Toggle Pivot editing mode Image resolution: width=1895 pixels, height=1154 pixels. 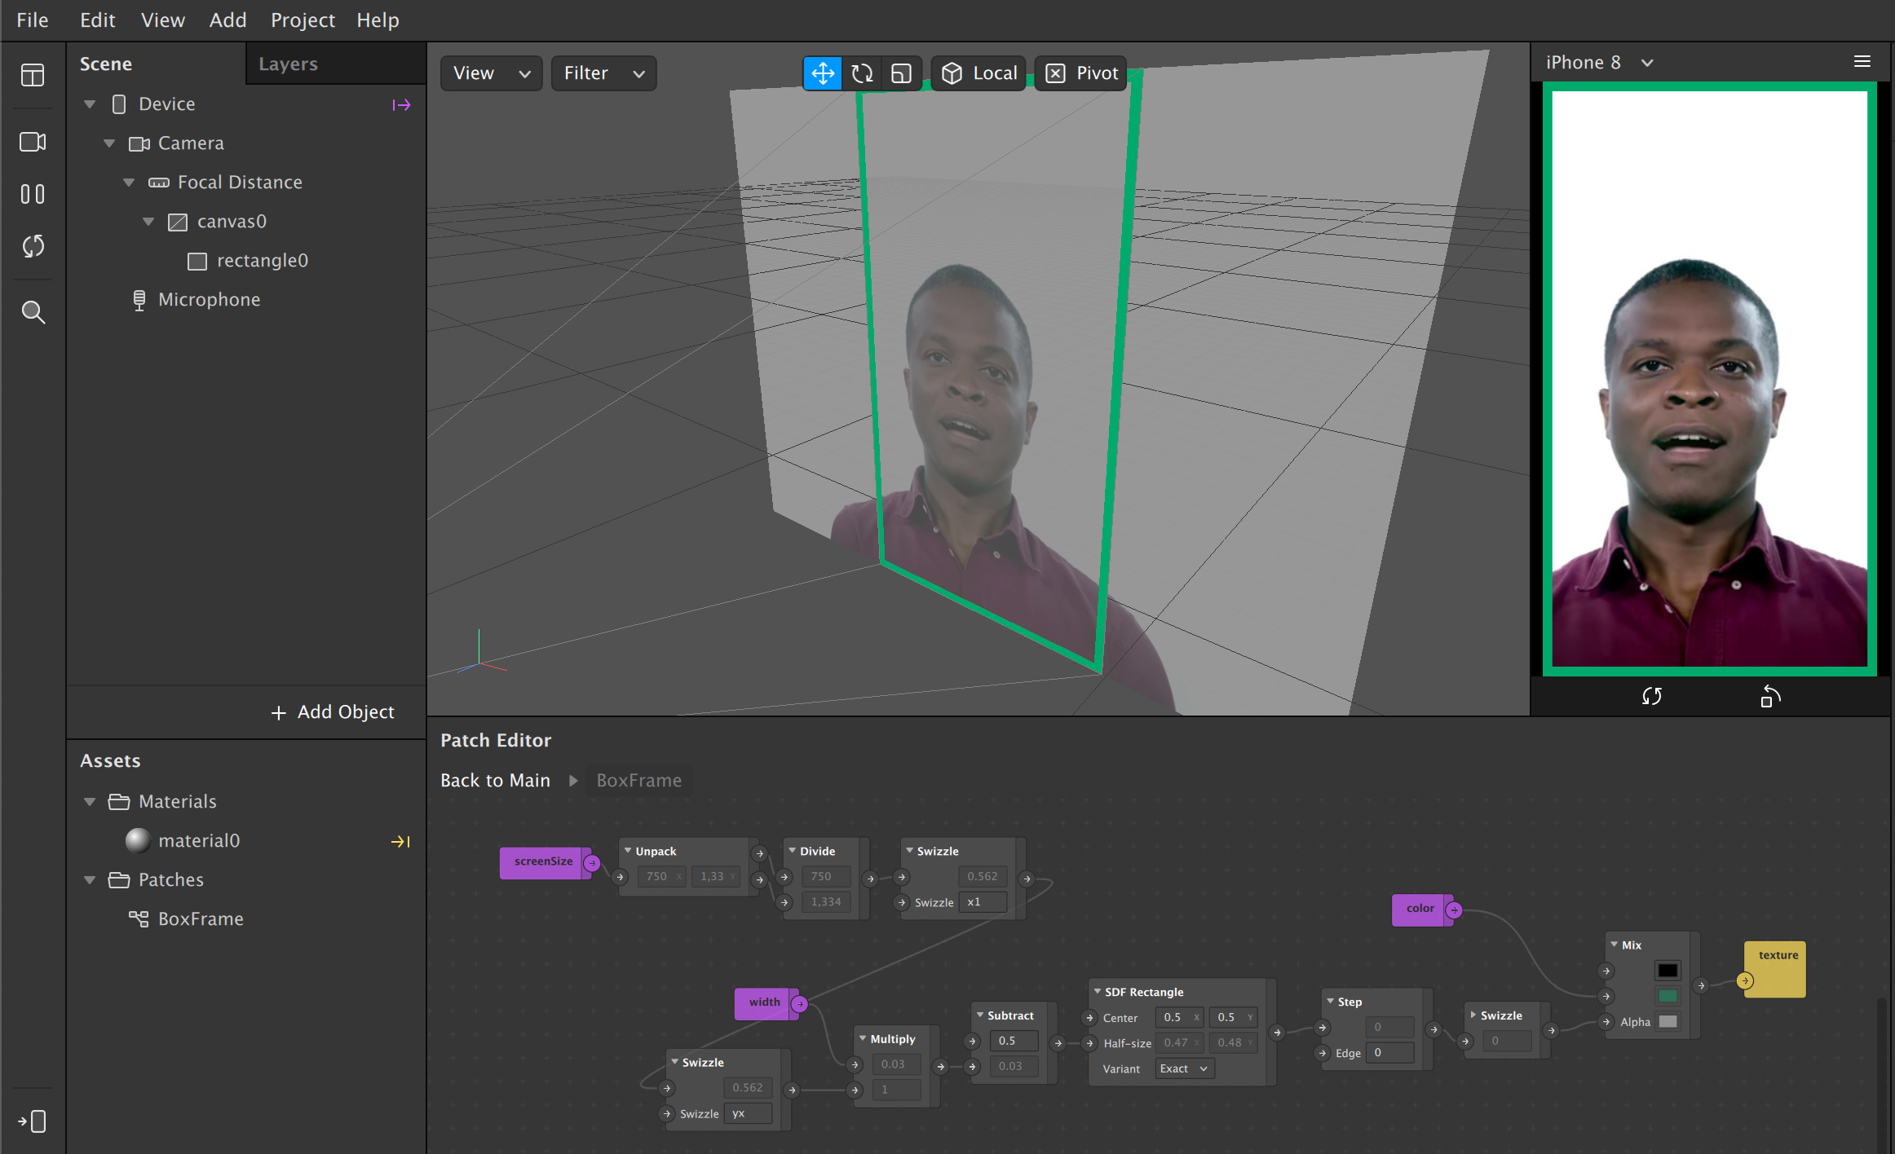pos(1080,73)
